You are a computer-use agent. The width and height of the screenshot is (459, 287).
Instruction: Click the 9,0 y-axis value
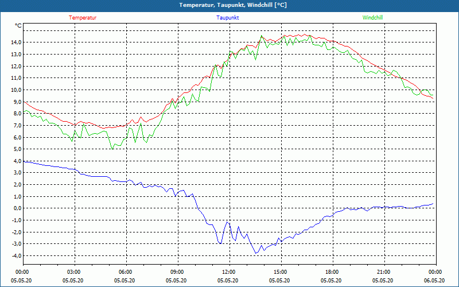18,102
